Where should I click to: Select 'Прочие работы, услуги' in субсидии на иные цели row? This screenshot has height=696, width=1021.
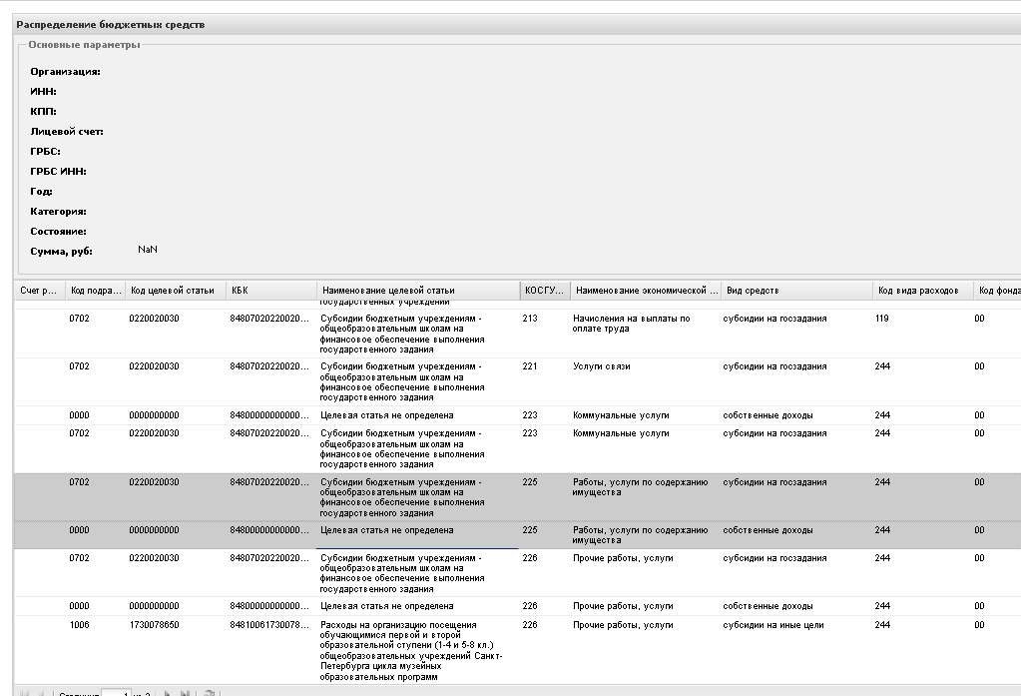[x=623, y=625]
